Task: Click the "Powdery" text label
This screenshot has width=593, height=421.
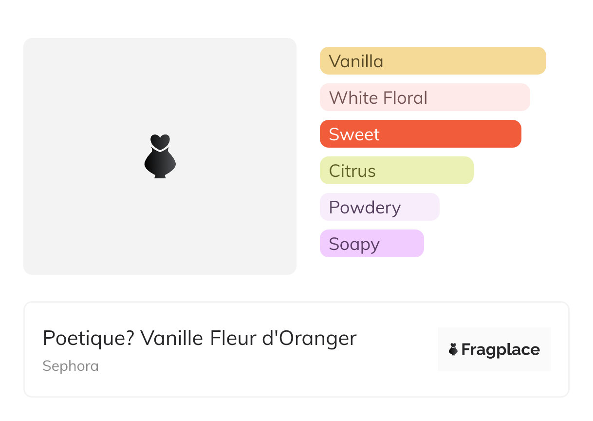Action: 365,208
